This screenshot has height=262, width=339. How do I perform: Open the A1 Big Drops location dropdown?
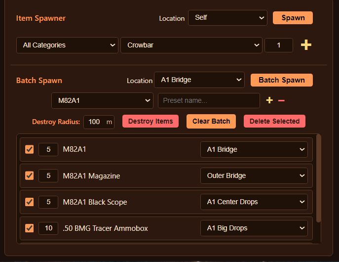[254, 228]
